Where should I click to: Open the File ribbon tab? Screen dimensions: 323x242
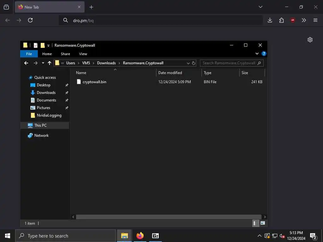tap(29, 54)
